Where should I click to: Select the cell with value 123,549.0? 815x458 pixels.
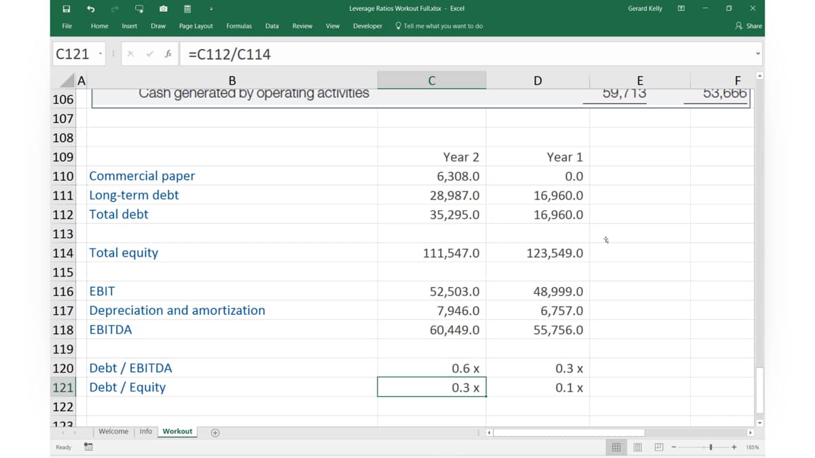[x=537, y=252]
